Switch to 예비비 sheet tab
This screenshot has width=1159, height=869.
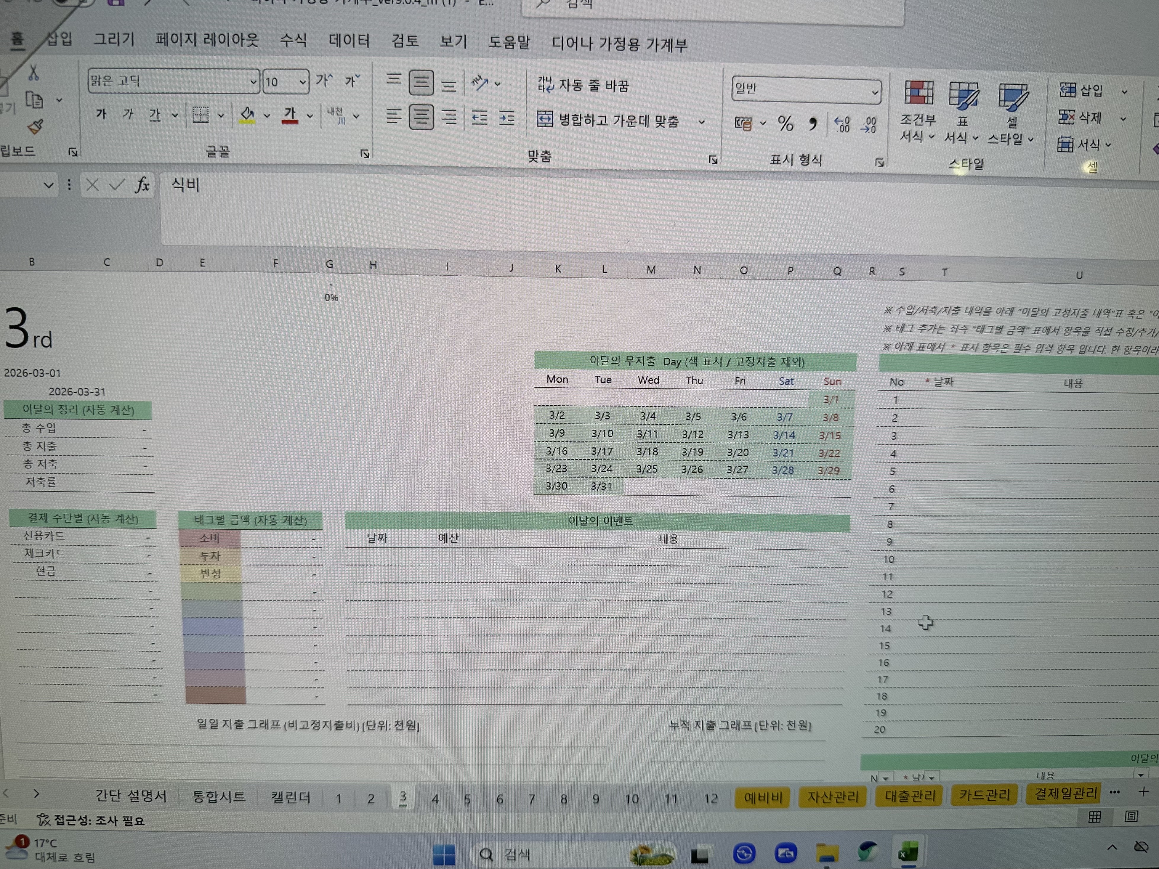(763, 798)
